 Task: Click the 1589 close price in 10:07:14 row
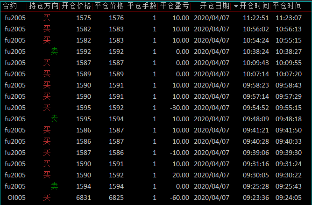point(116,74)
